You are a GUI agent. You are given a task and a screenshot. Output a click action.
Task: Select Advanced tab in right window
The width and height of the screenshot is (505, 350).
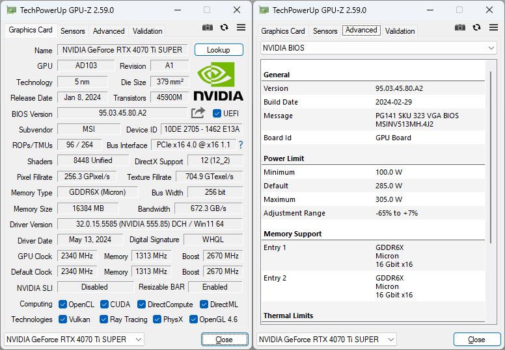click(x=361, y=31)
